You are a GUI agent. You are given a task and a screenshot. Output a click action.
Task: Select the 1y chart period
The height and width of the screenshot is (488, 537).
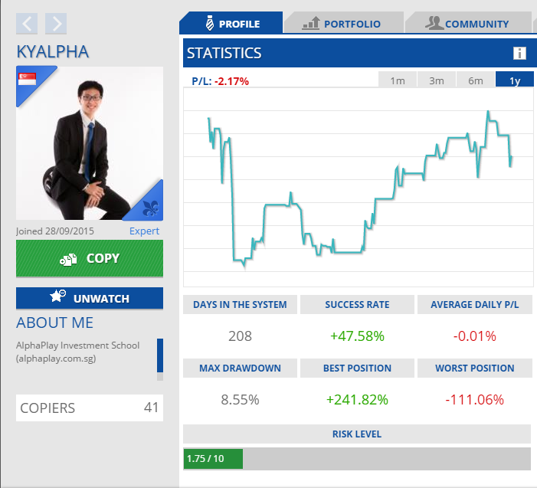515,80
